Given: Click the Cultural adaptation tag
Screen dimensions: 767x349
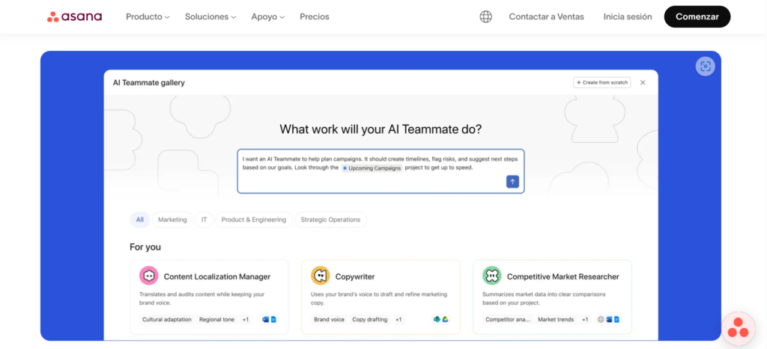Looking at the screenshot, I should [x=167, y=320].
